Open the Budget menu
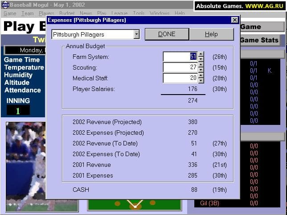Viewport: 287px width, 215px height. coord(67,13)
